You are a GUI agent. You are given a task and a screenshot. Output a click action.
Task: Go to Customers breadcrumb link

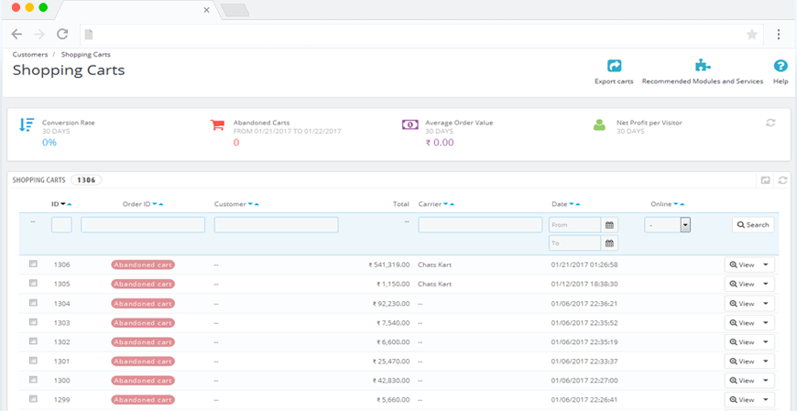[30, 54]
